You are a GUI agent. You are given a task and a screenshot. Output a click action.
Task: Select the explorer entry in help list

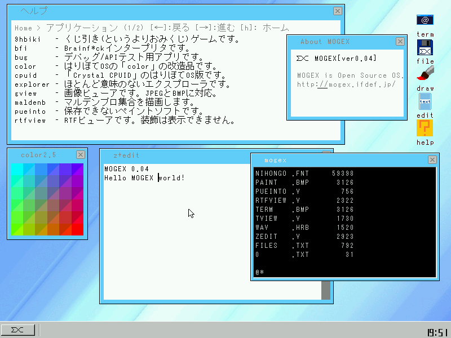32,84
